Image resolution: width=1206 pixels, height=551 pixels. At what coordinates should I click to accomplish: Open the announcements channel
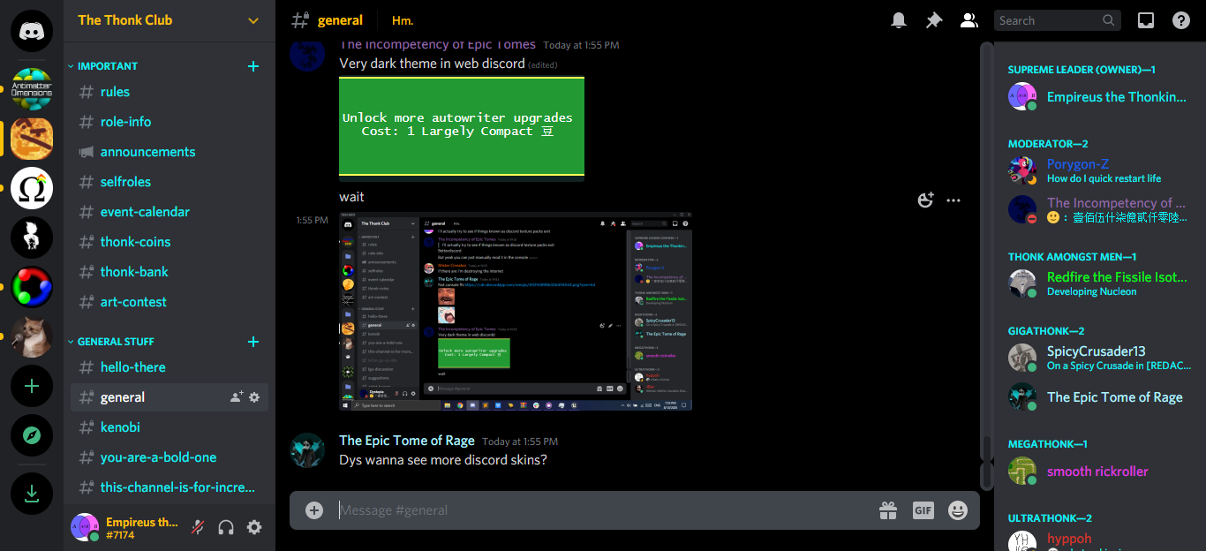tap(170, 152)
